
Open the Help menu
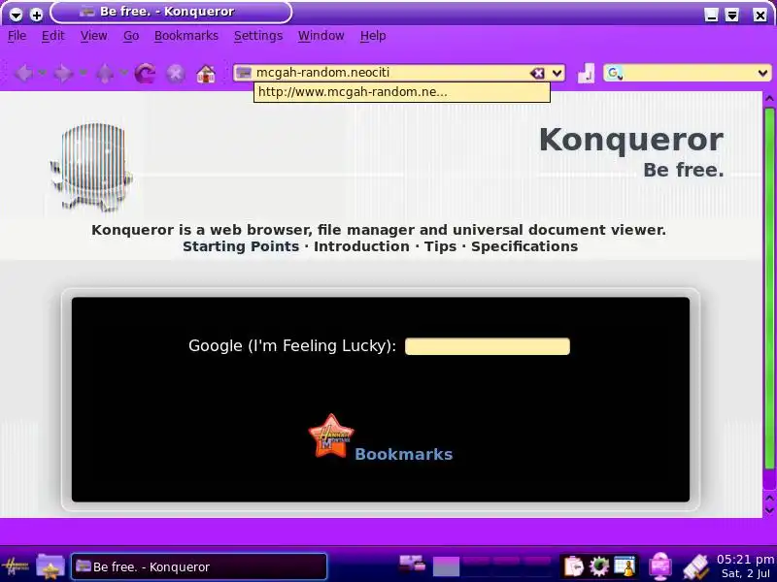coord(373,36)
